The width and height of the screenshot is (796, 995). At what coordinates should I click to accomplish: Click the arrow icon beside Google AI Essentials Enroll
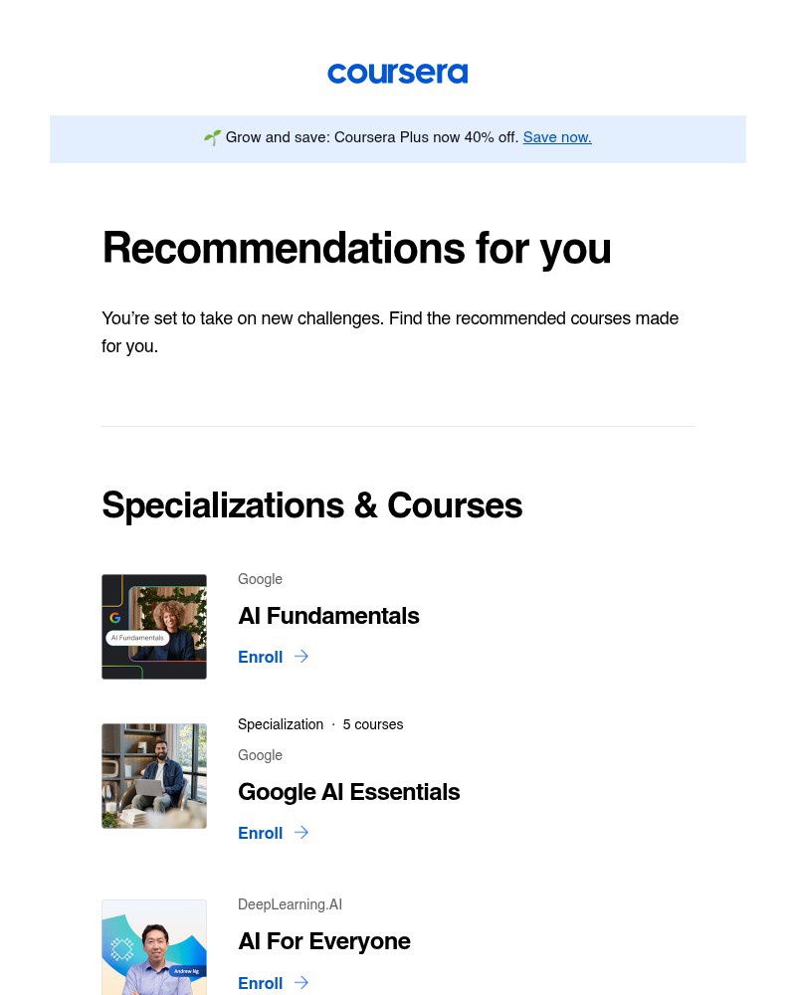[300, 833]
